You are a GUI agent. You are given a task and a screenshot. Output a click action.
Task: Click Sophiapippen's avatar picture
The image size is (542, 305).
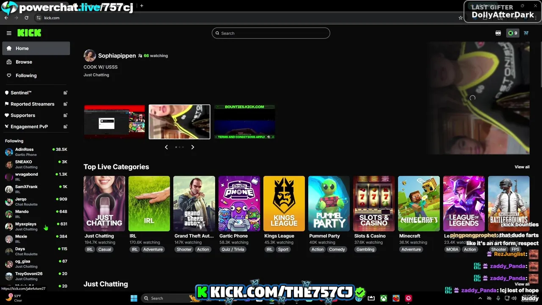[90, 55]
